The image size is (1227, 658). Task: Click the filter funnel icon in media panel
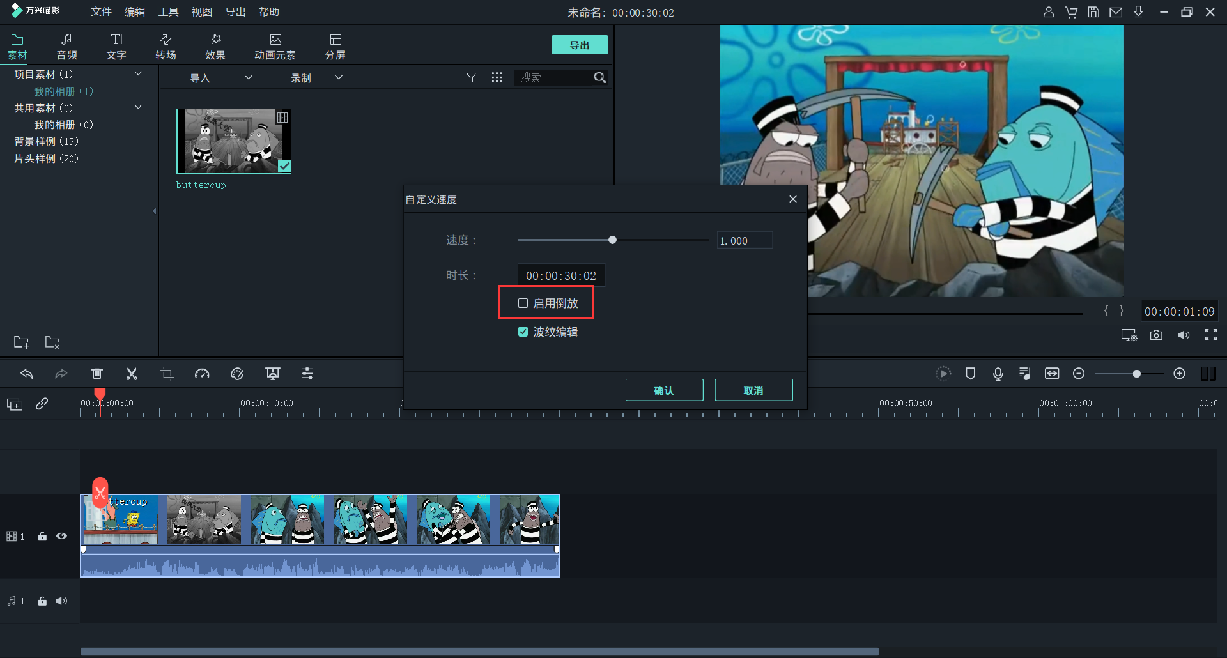(471, 77)
